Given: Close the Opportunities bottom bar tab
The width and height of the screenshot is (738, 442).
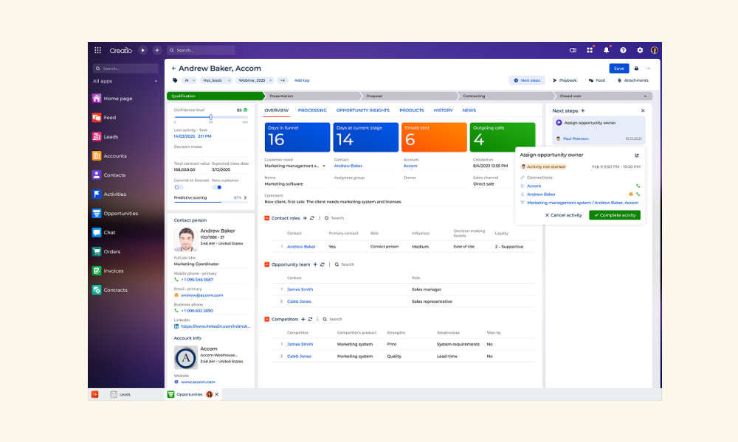Looking at the screenshot, I should [x=216, y=395].
